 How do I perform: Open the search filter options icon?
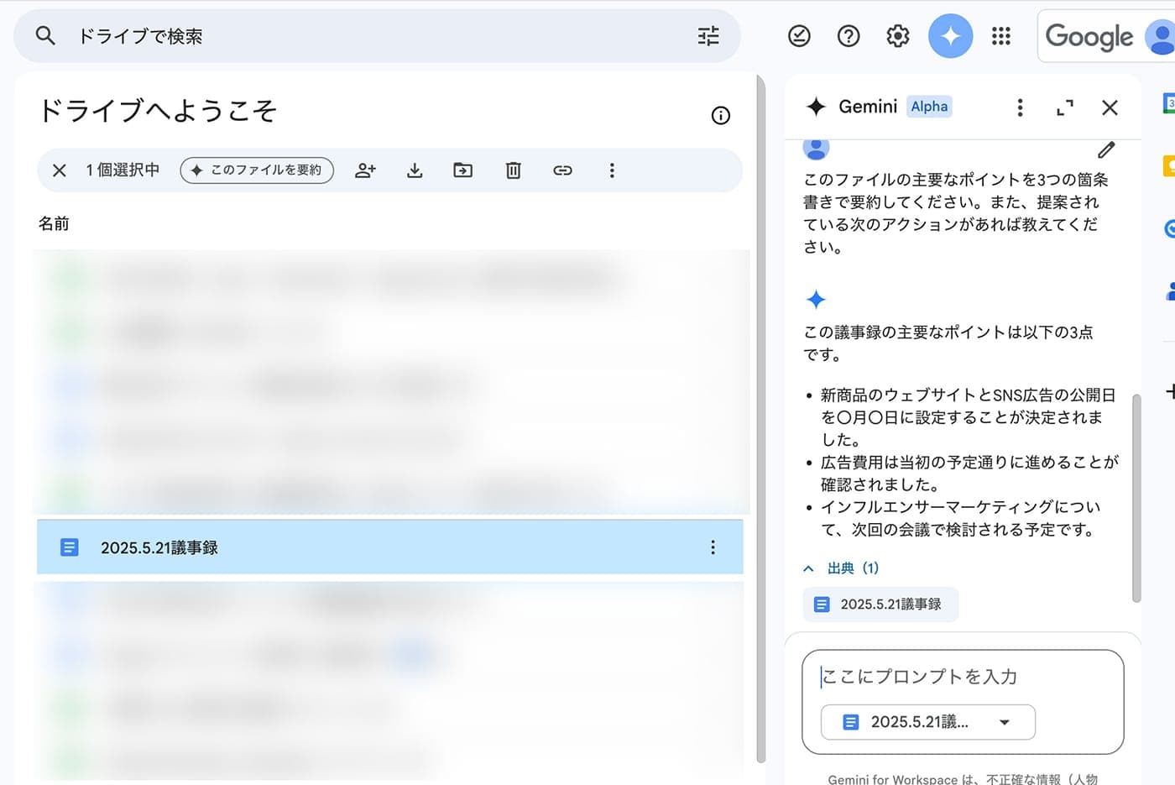[x=708, y=35]
